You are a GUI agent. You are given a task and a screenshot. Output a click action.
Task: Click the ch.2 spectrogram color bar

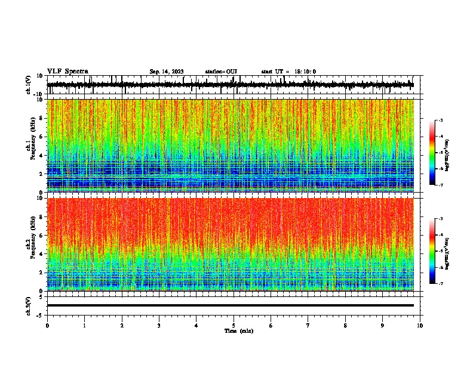point(432,251)
